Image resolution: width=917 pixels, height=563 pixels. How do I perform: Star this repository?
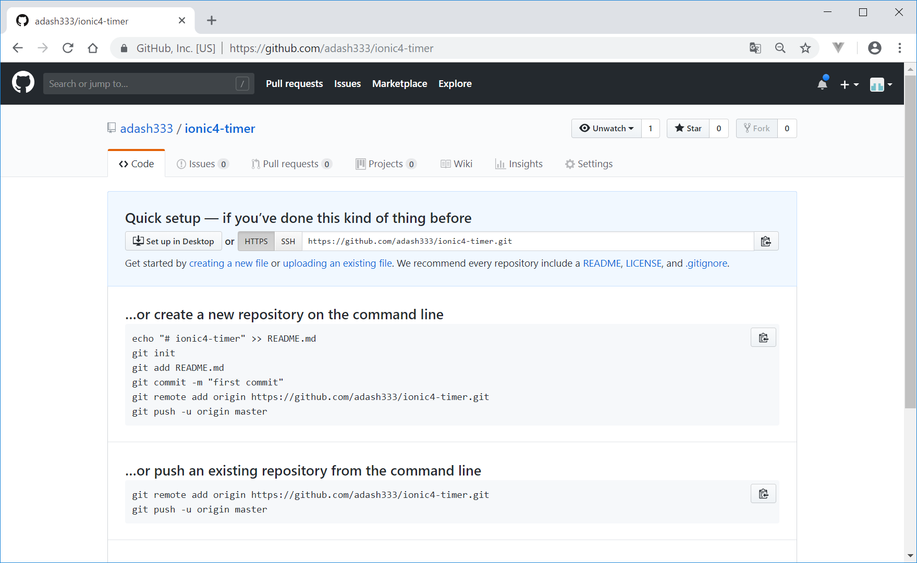[688, 128]
